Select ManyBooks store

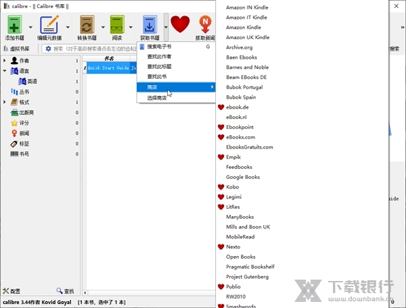240,217
